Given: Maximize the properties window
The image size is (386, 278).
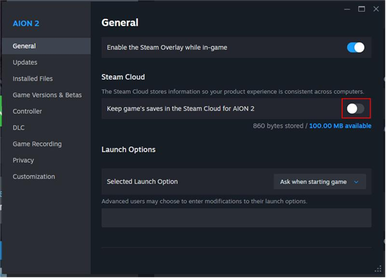Looking at the screenshot, I should (361, 9).
